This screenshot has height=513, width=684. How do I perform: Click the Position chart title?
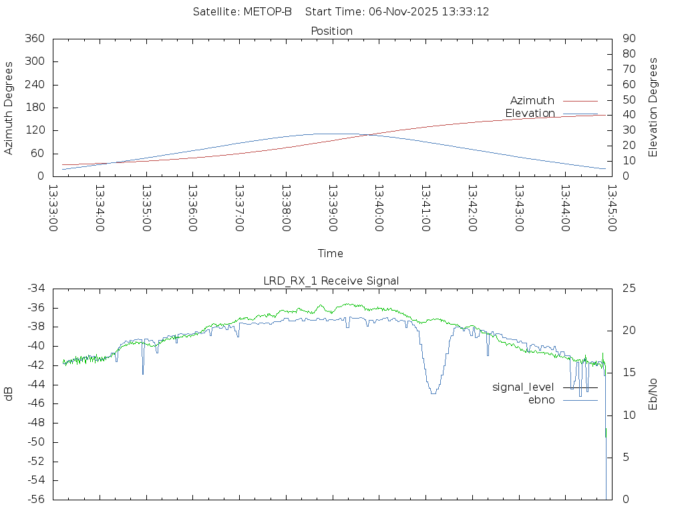pyautogui.click(x=332, y=31)
